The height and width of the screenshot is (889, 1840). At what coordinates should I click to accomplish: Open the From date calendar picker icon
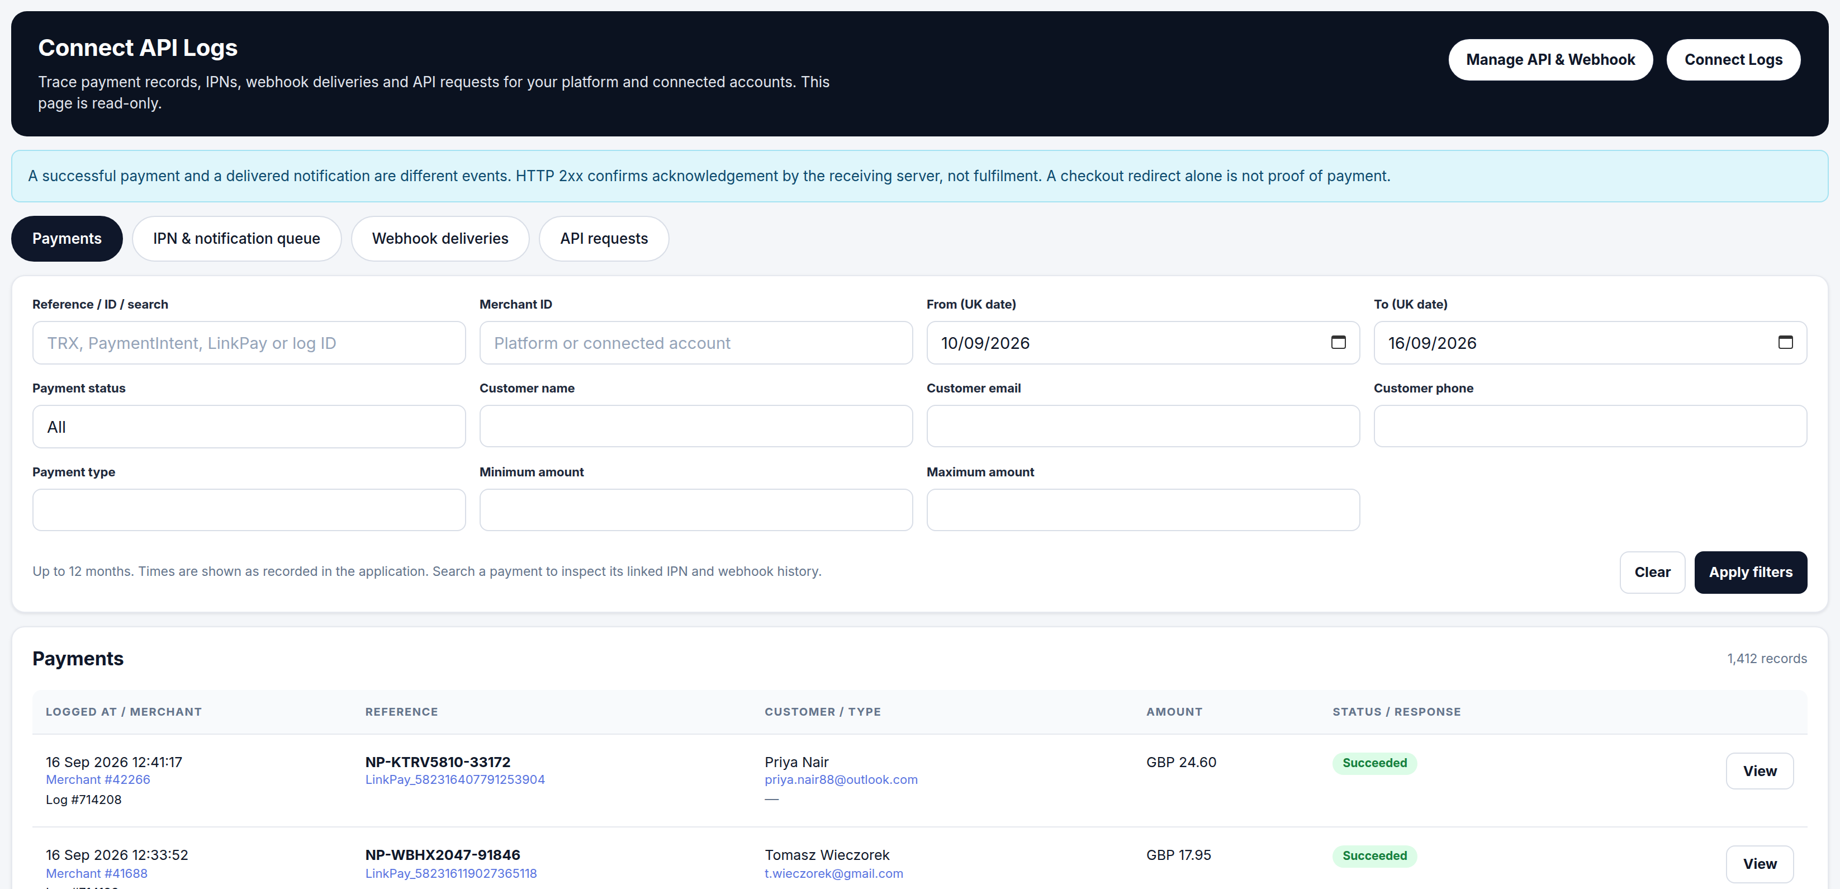coord(1338,342)
